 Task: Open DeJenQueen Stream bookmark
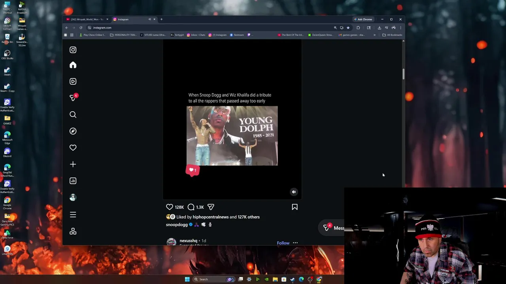click(x=321, y=35)
